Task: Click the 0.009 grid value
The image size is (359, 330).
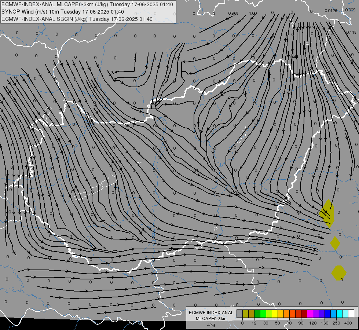Action: point(351,10)
